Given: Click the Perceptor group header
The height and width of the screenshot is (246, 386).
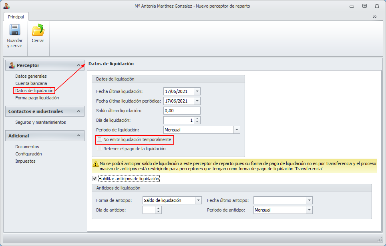Looking at the screenshot, I should 45,65.
